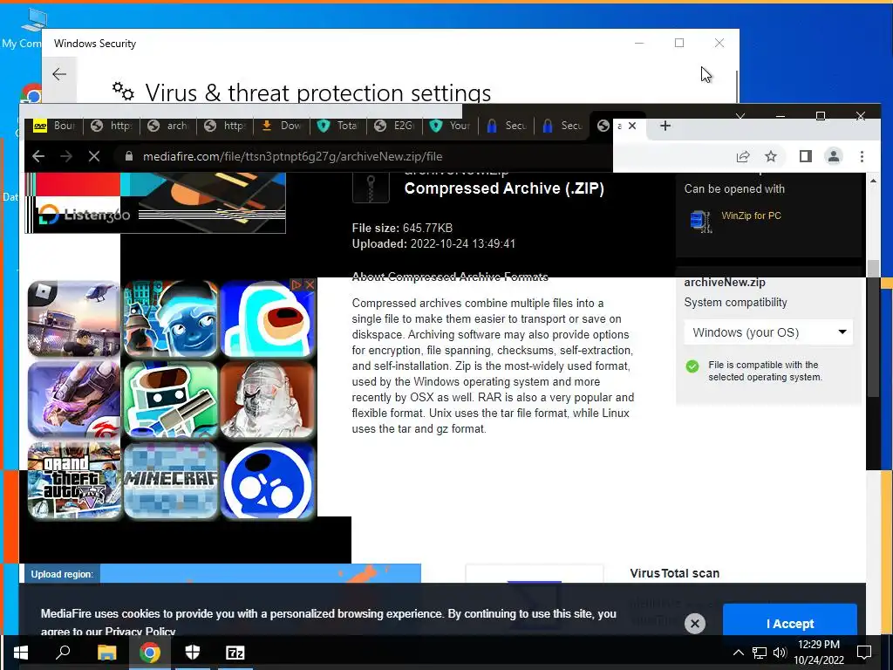
Task: Open the armored soldier game thumbnail
Action: 268,400
